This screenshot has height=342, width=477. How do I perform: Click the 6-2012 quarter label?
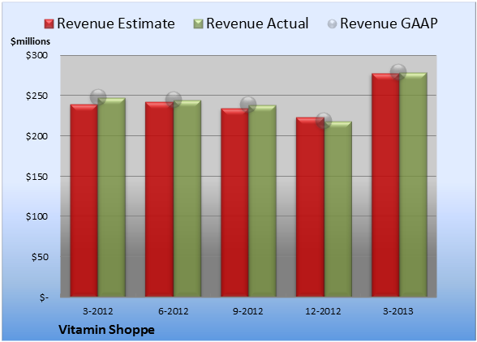pyautogui.click(x=173, y=311)
